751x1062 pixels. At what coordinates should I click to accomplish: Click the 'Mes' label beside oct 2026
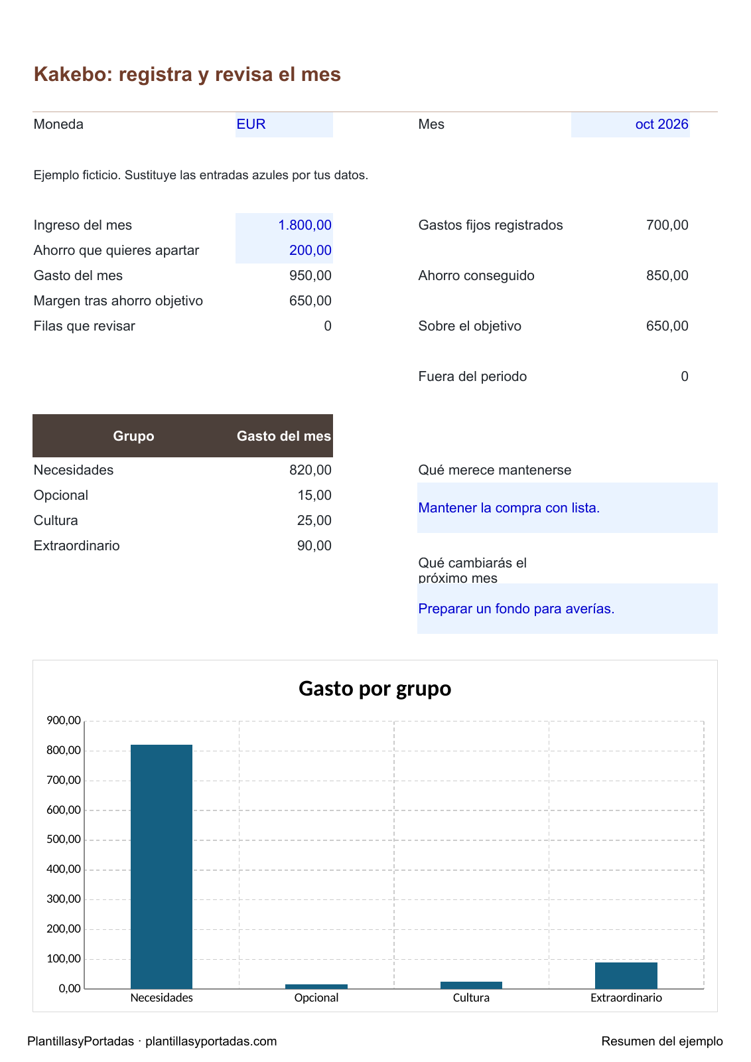click(x=431, y=125)
